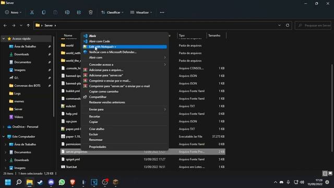Choose Recortar in context menu

125,116
